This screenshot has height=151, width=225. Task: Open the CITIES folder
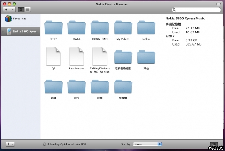pyautogui.click(x=53, y=28)
